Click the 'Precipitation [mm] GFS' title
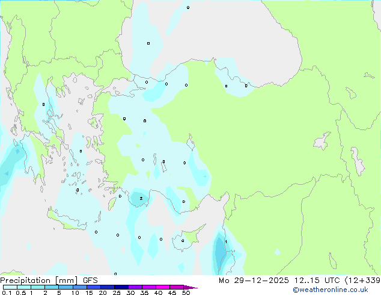 (49, 281)
